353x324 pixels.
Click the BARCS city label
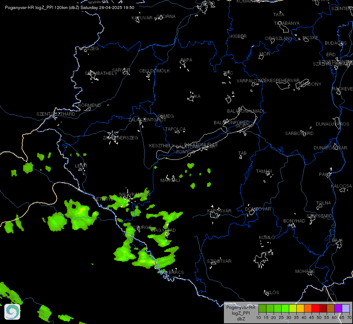coord(176,273)
